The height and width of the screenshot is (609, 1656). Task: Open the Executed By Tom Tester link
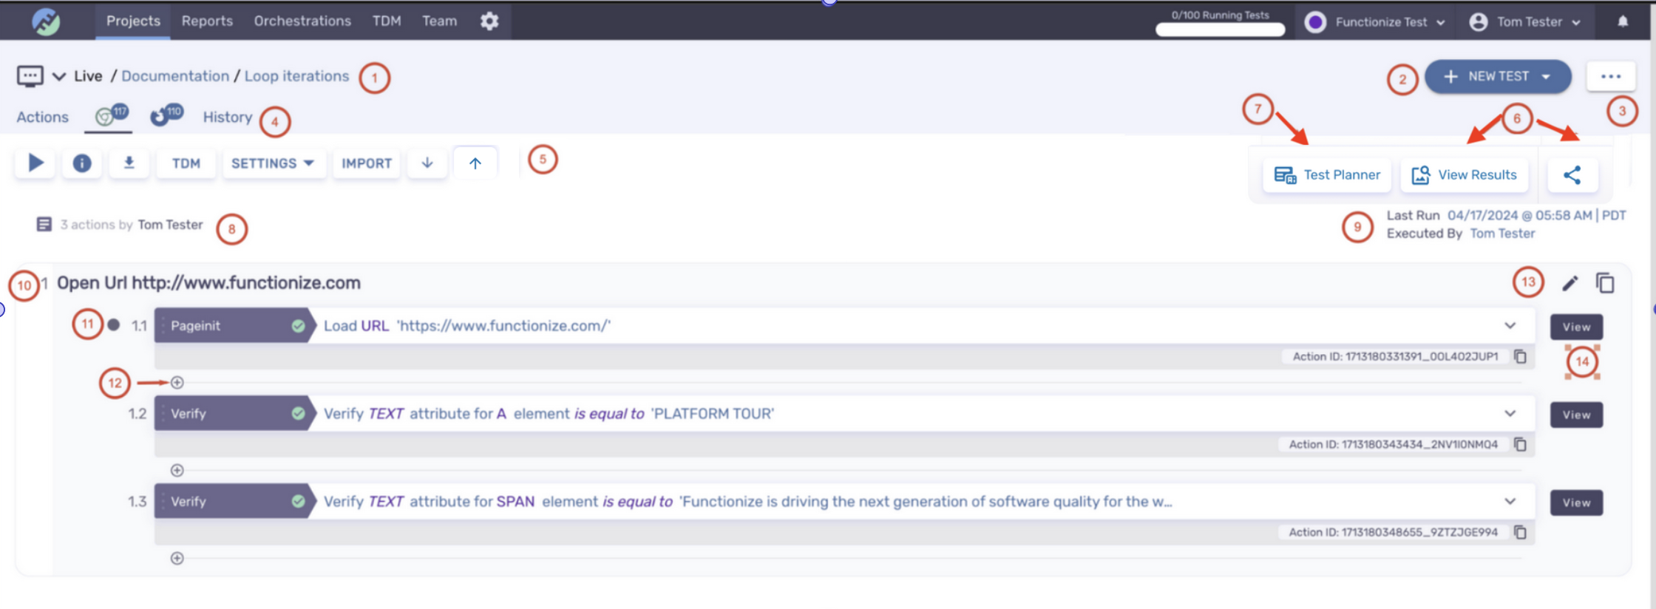click(x=1502, y=234)
